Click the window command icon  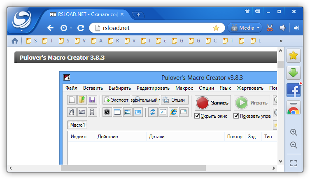(x=117, y=112)
